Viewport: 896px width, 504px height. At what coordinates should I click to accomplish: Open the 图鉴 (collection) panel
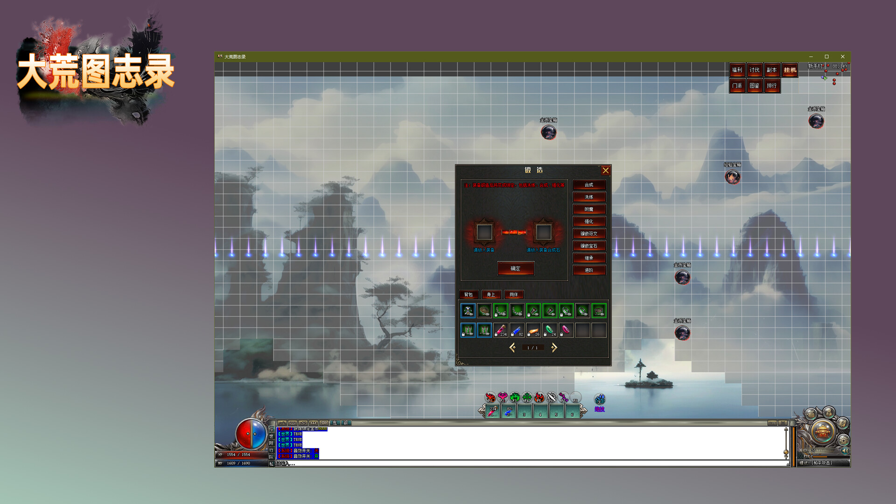pyautogui.click(x=755, y=86)
